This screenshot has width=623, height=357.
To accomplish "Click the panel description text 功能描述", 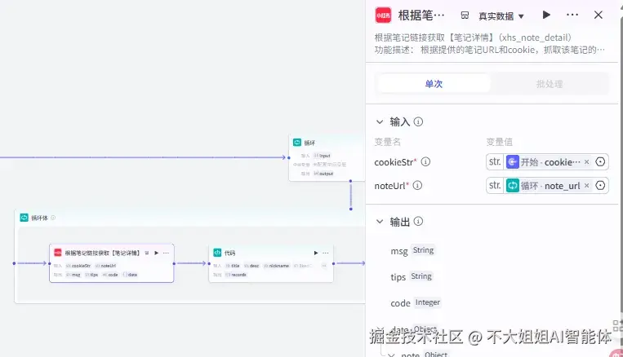I will pyautogui.click(x=490, y=50).
